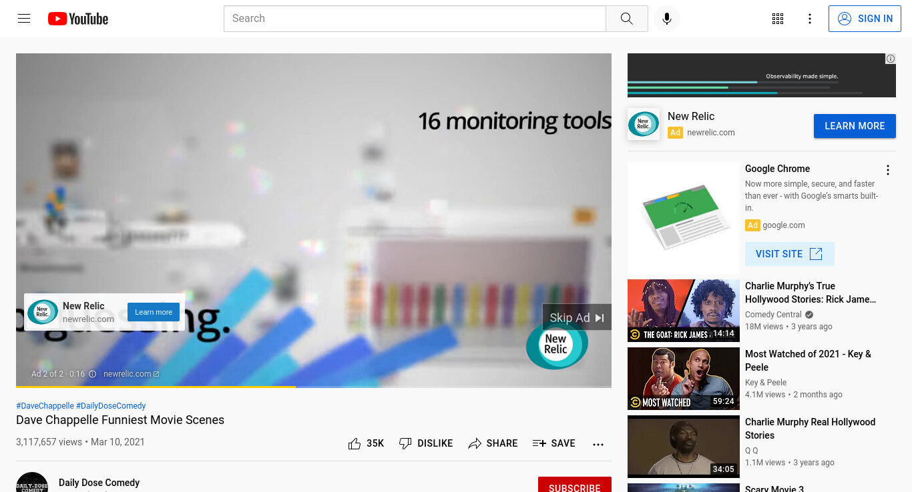Click the Google Chrome ad thumbnail
Viewport: 912px width, 492px height.
pos(684,219)
